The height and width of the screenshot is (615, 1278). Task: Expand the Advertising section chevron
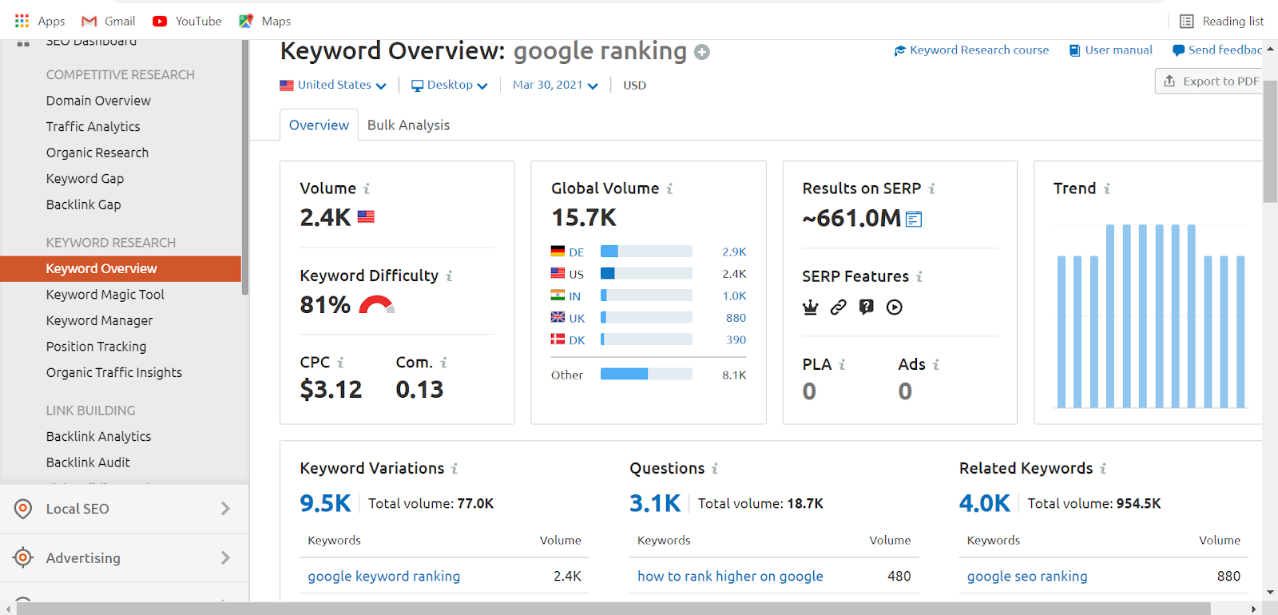tap(225, 557)
